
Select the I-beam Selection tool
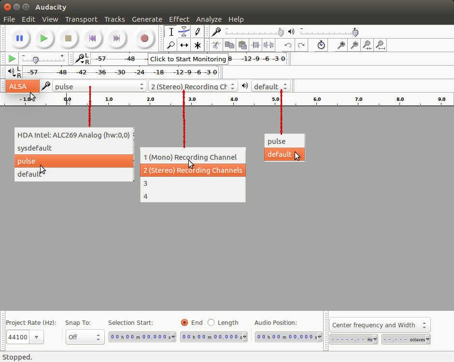[x=171, y=32]
